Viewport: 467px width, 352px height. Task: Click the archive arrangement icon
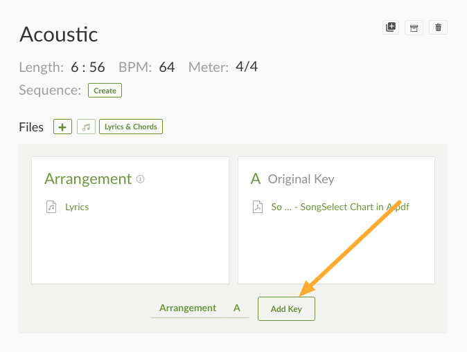pyautogui.click(x=414, y=27)
